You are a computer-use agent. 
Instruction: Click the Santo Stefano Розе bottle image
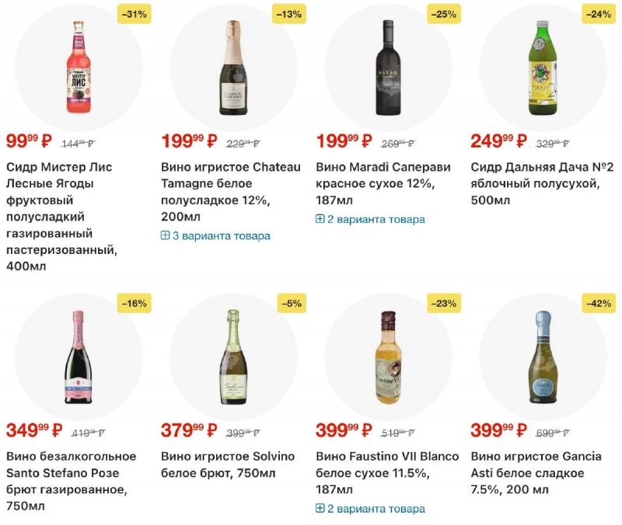(x=79, y=356)
